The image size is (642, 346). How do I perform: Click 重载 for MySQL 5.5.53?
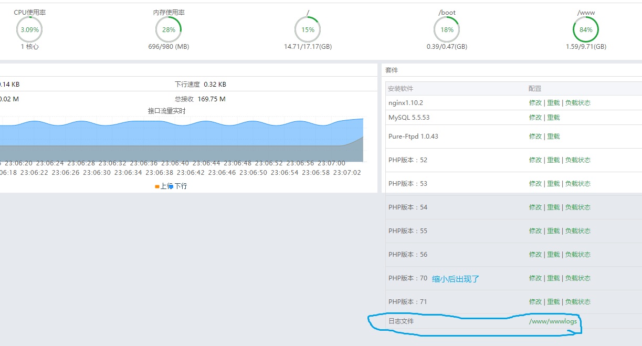tap(553, 118)
